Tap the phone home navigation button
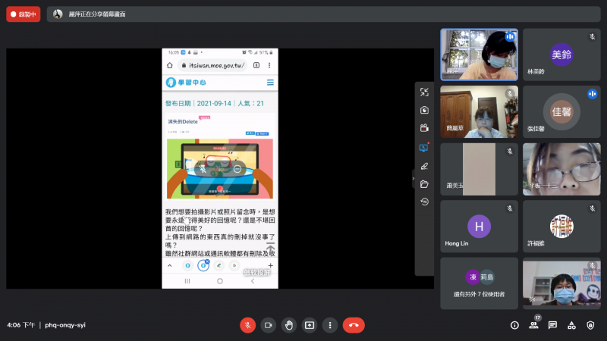This screenshot has height=341, width=607. (220, 281)
